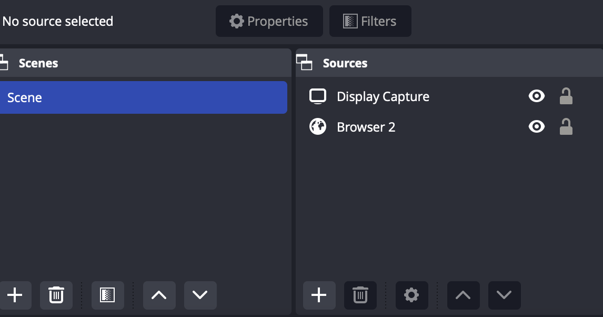Screen dimensions: 603x317
Task: Move scene up with arrow button
Action: pyautogui.click(x=159, y=295)
